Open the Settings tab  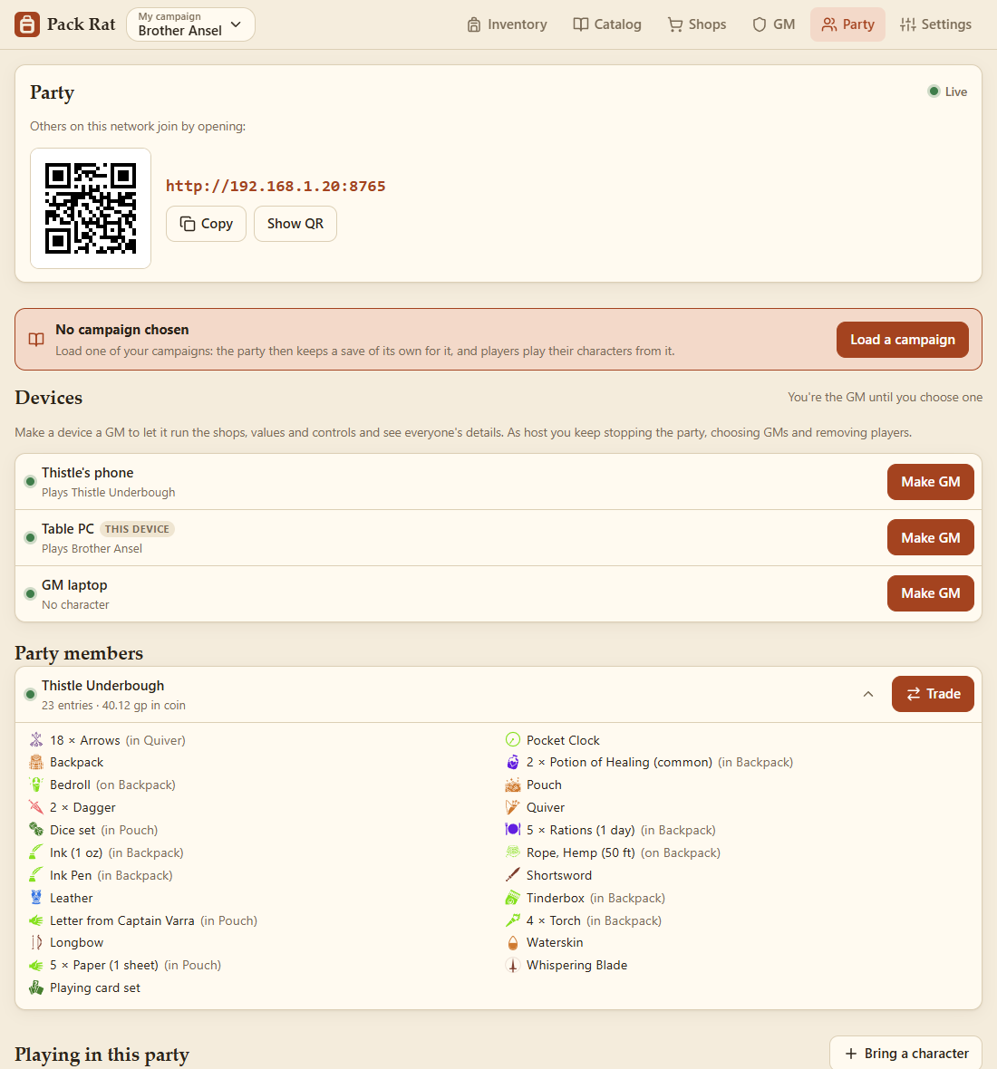(x=935, y=24)
